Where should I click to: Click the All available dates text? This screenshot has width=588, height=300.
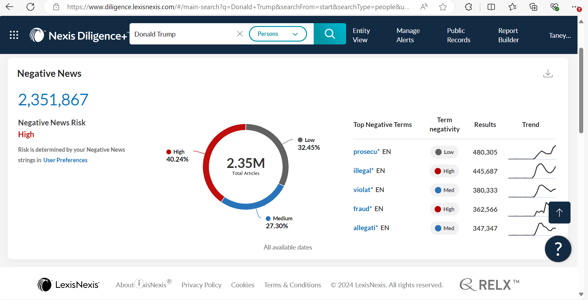click(x=288, y=247)
